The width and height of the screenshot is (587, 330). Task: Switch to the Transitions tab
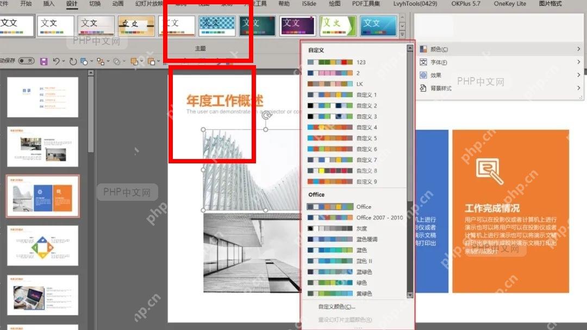[95, 4]
